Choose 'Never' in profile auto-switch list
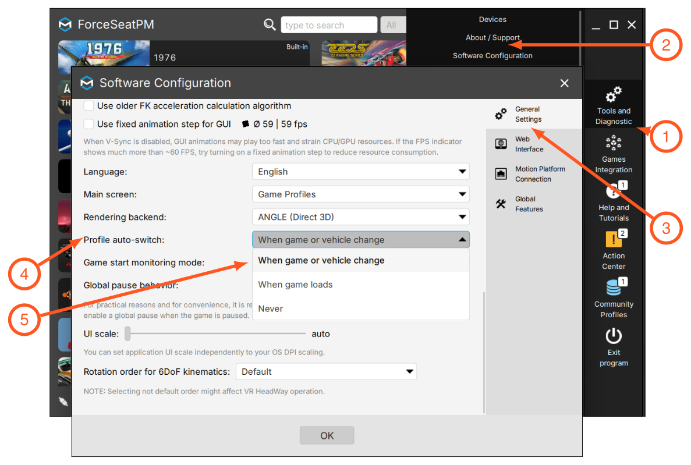Image resolution: width=691 pixels, height=465 pixels. pos(360,308)
